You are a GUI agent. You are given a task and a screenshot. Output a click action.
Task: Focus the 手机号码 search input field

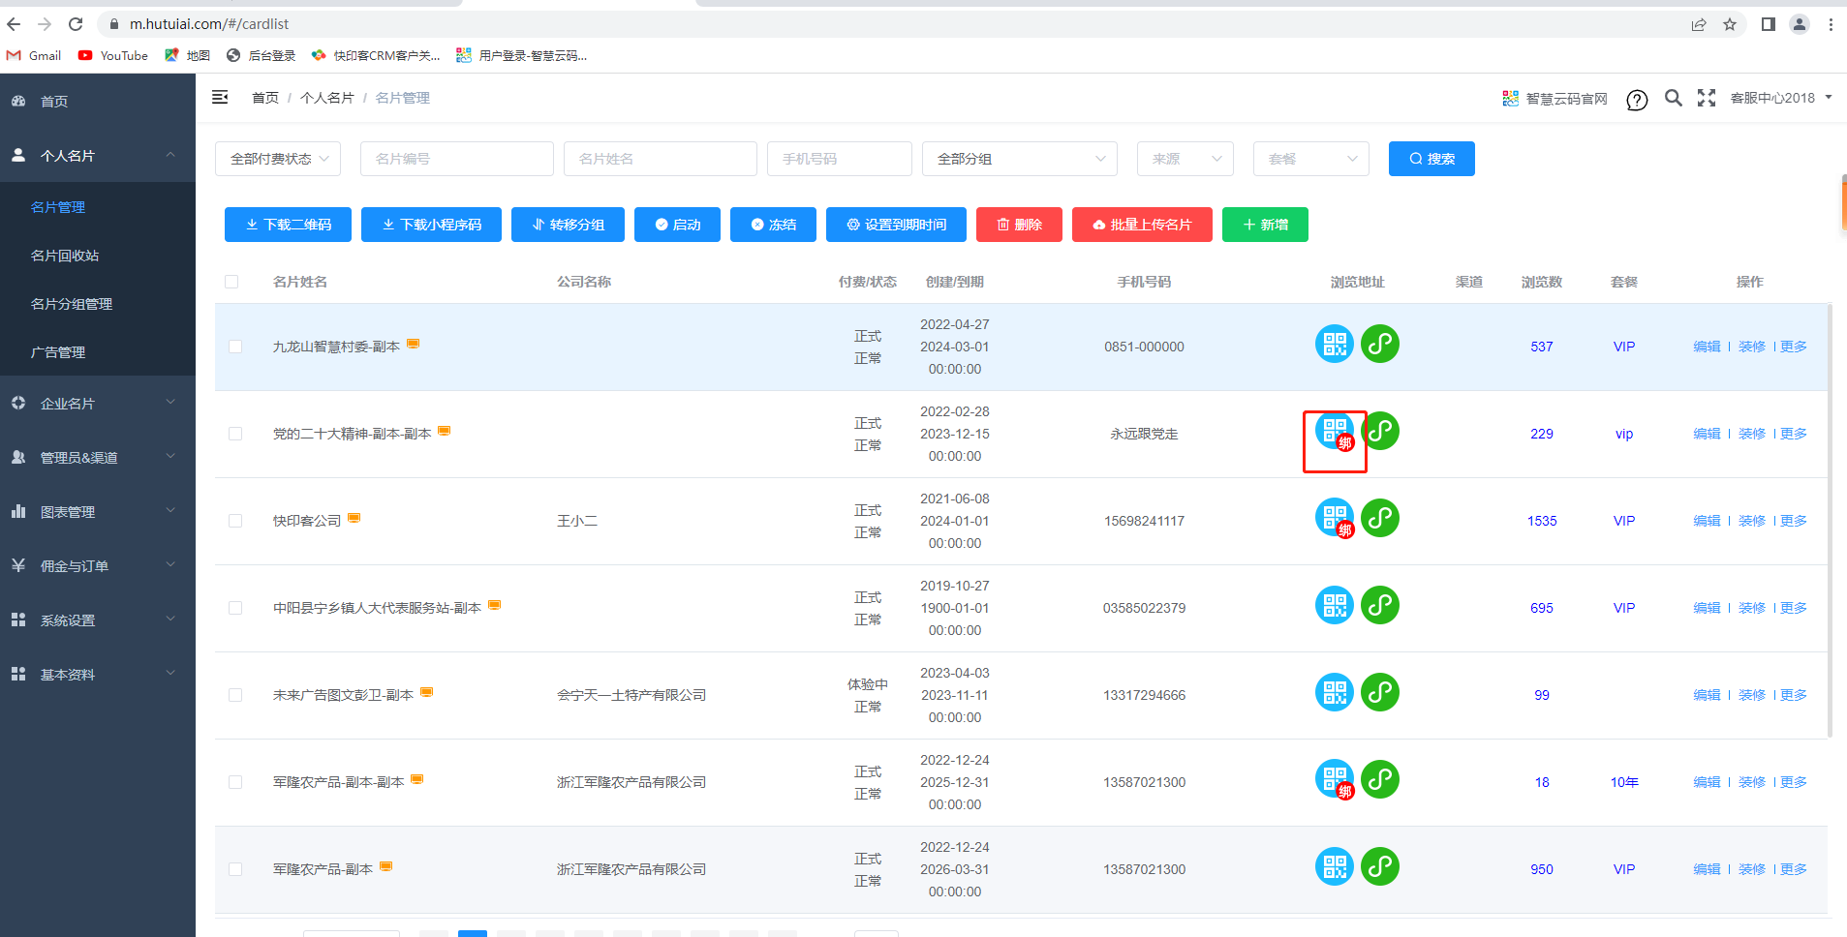[839, 159]
